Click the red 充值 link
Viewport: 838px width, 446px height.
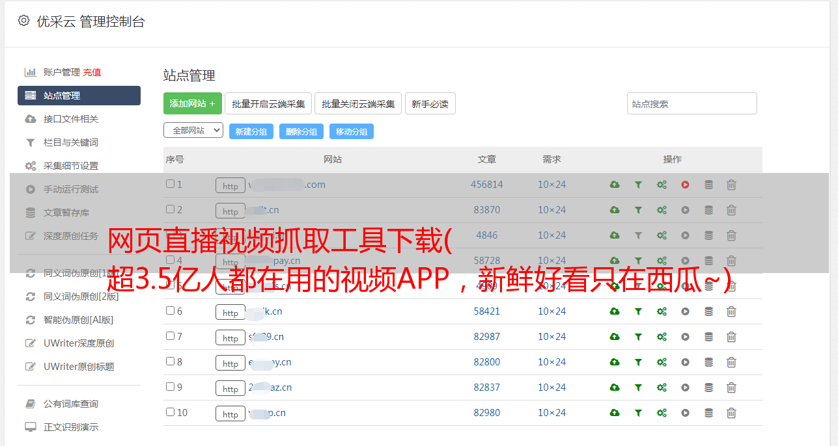(92, 72)
